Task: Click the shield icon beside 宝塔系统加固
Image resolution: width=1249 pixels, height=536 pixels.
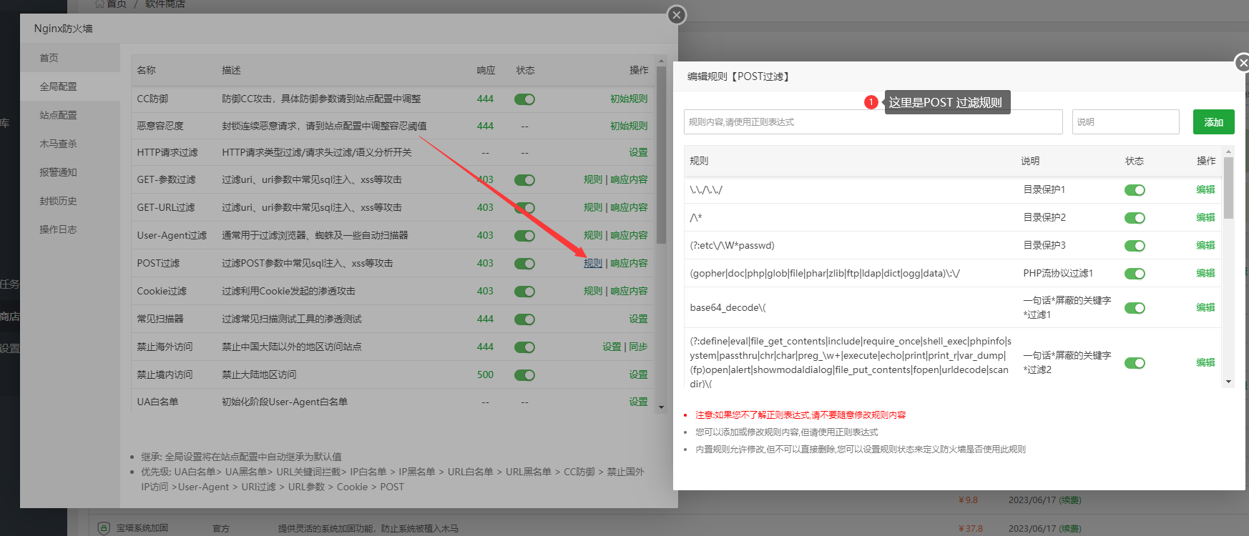Action: point(103,528)
